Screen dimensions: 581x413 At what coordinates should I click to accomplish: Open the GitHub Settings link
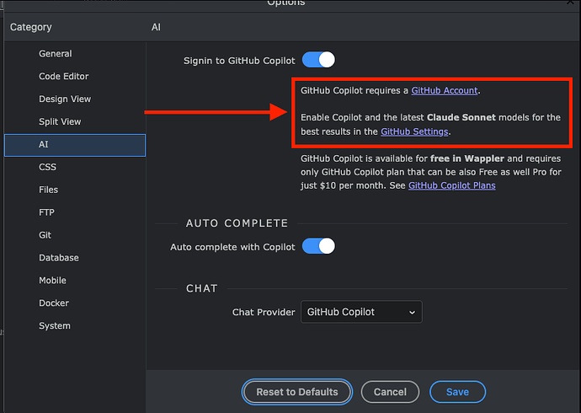pos(414,131)
